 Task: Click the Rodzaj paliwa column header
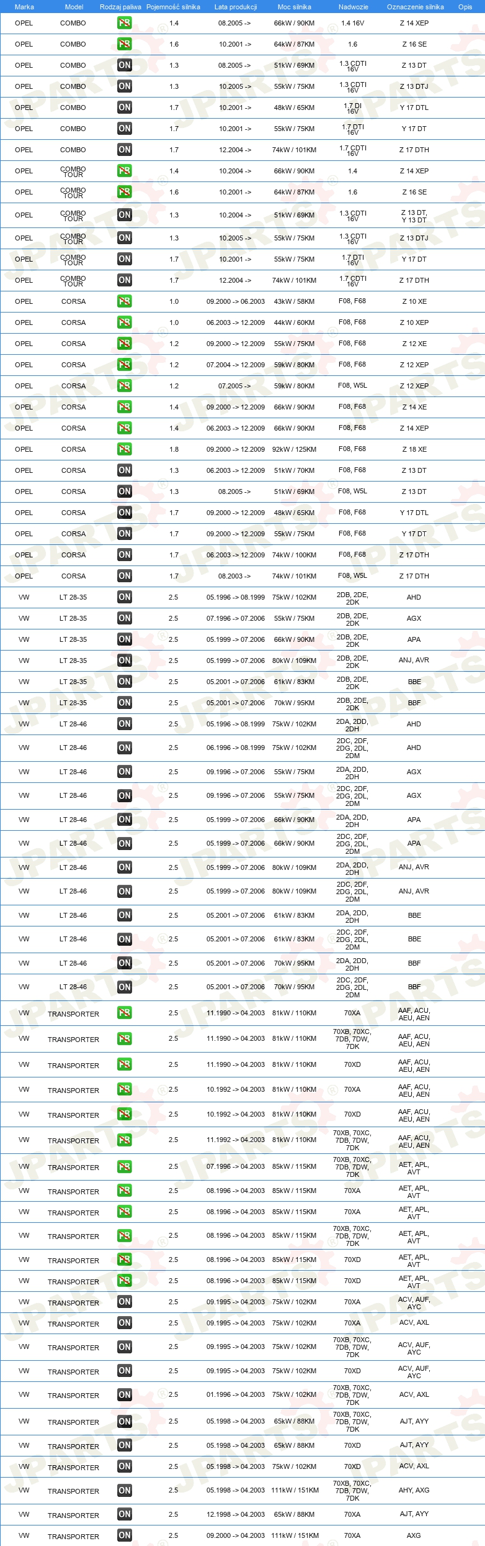[x=120, y=7]
